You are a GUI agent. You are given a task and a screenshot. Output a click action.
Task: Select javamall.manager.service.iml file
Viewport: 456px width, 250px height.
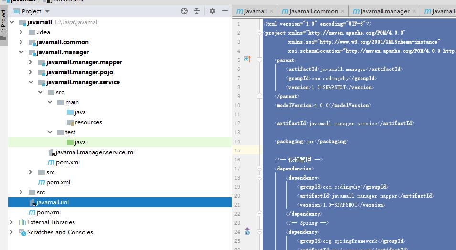click(95, 152)
